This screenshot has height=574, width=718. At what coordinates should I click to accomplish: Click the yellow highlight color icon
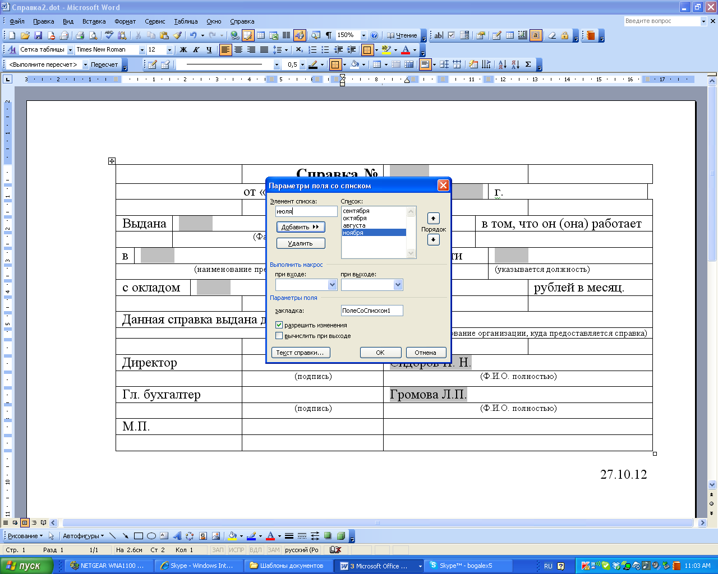[386, 50]
